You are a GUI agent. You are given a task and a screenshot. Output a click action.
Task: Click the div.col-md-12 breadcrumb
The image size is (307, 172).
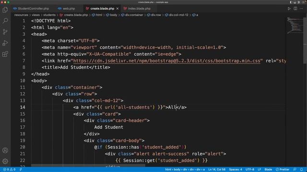tap(177, 15)
